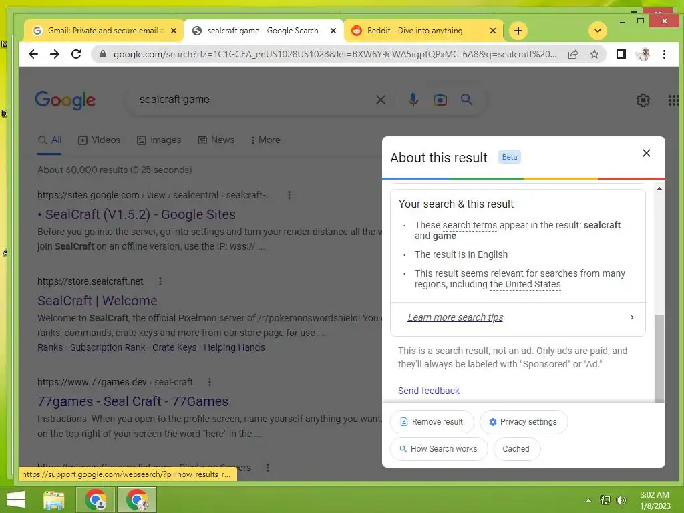The height and width of the screenshot is (513, 684).
Task: Switch to Videos results
Action: (99, 140)
